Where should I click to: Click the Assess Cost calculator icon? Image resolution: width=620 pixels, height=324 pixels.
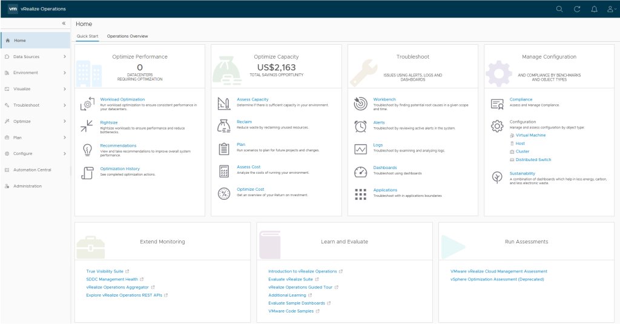coord(224,171)
